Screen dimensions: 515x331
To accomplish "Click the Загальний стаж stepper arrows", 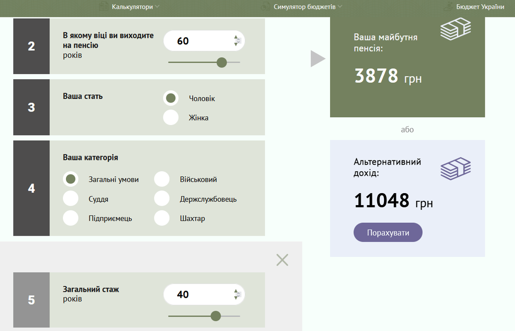I will (x=236, y=294).
